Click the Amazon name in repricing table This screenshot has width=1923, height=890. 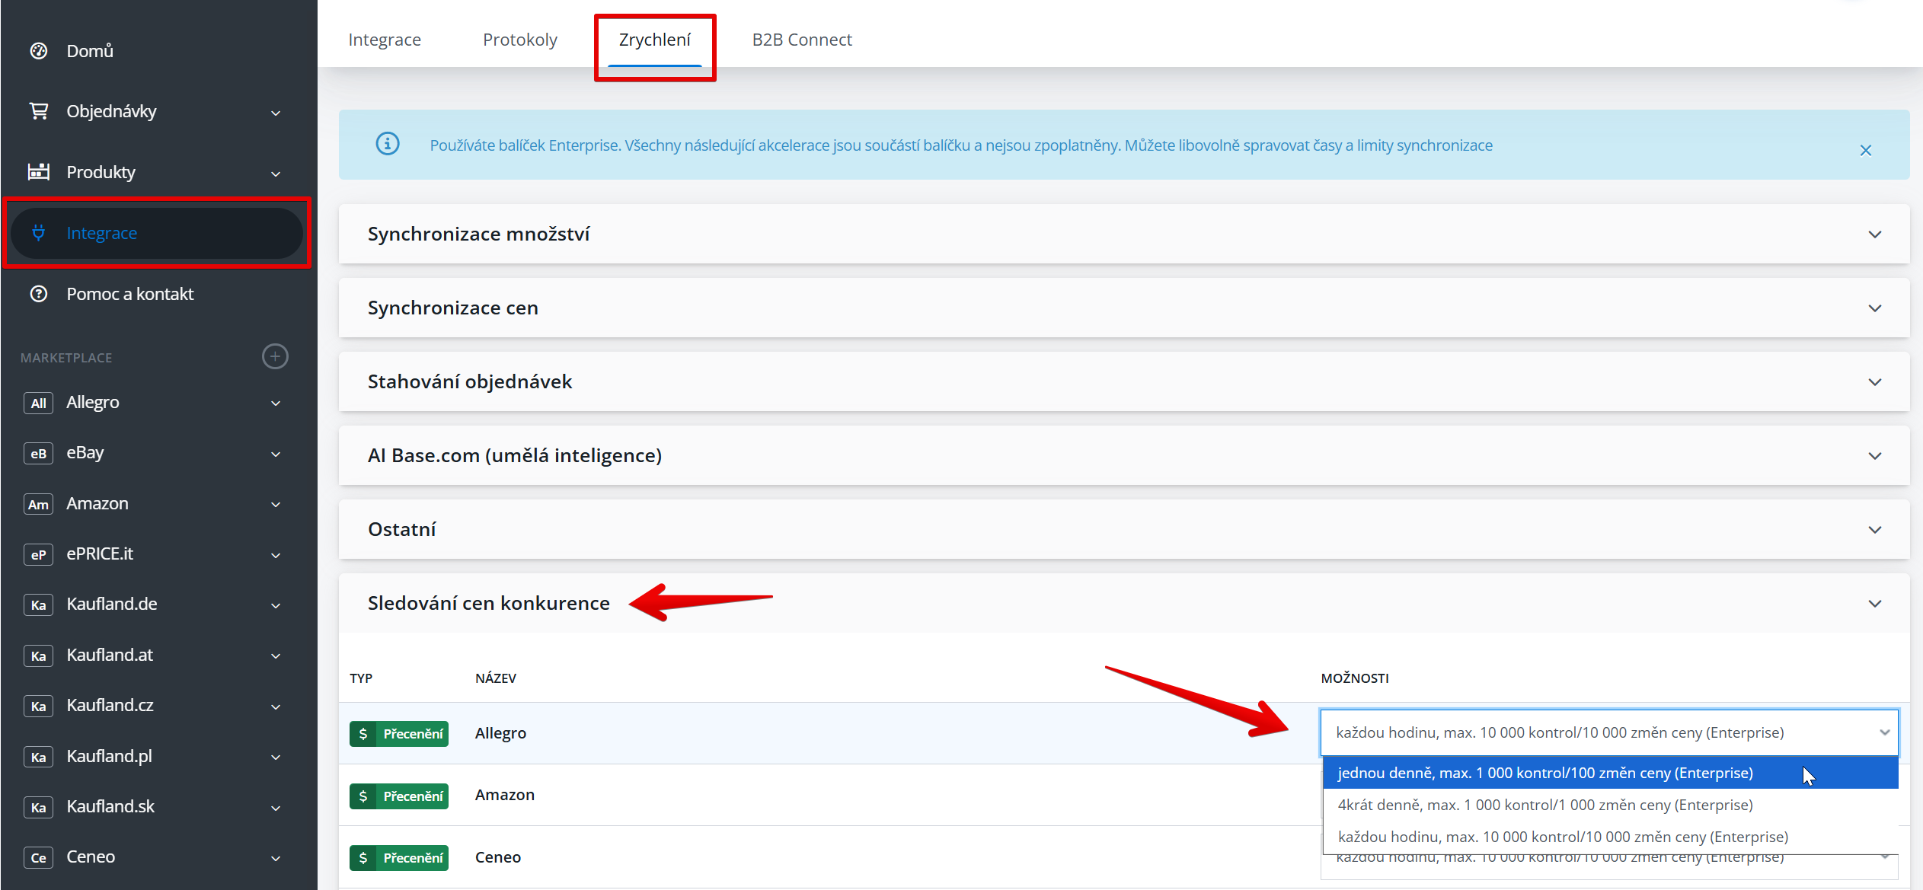pyautogui.click(x=505, y=795)
